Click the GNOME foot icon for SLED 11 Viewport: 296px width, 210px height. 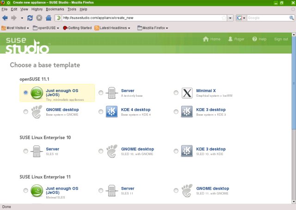coord(187,191)
